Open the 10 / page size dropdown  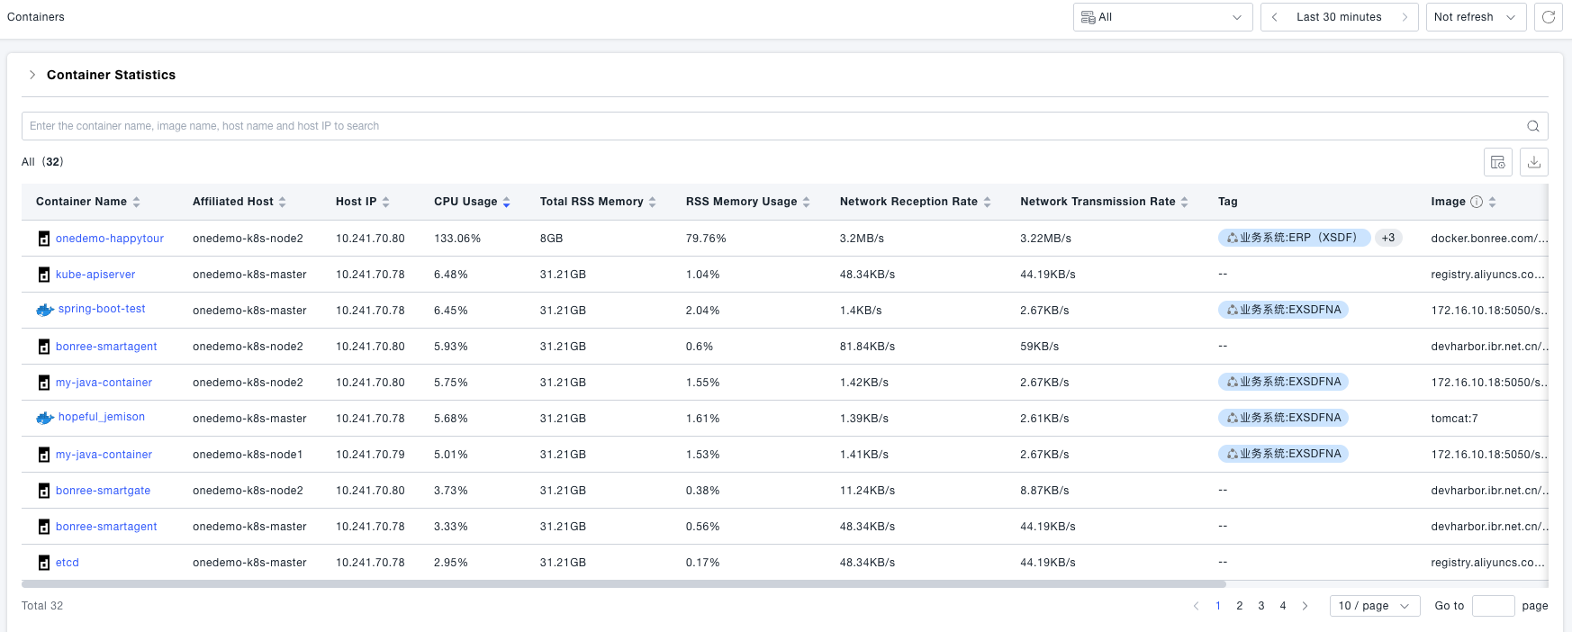point(1374,606)
